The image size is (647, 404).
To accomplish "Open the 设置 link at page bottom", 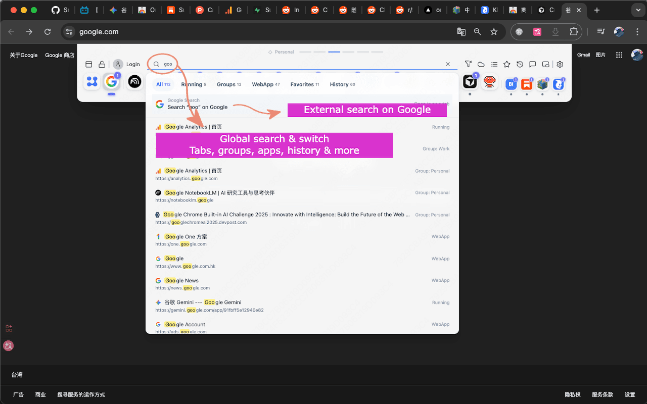I will (x=630, y=394).
